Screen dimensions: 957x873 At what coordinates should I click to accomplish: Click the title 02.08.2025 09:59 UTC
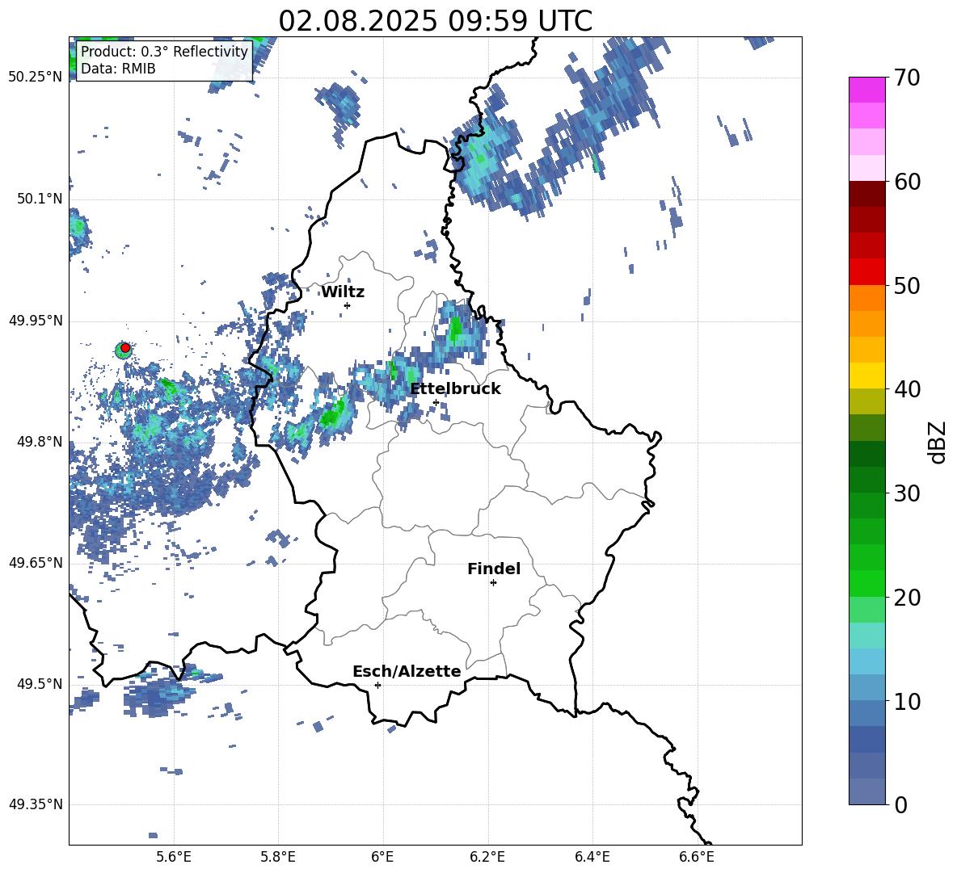click(435, 21)
